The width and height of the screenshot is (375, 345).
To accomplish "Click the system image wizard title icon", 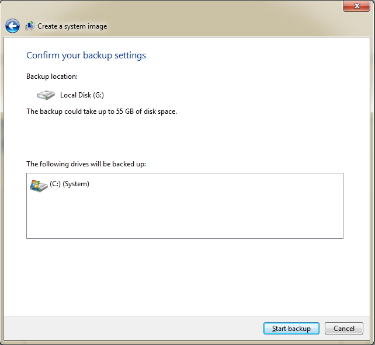I will [30, 26].
